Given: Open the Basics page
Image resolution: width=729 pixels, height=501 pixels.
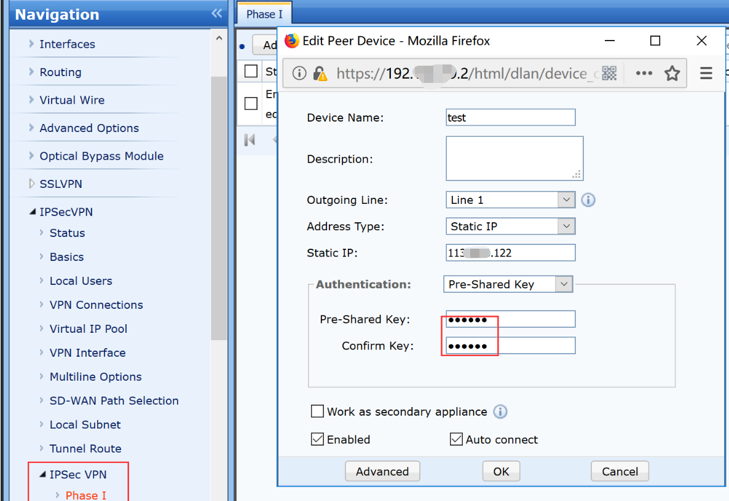Looking at the screenshot, I should 66,257.
